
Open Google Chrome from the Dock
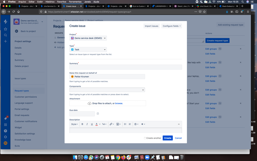click(118, 157)
